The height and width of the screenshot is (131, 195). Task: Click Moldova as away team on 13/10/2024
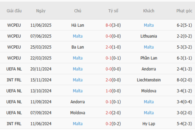click(x=148, y=91)
